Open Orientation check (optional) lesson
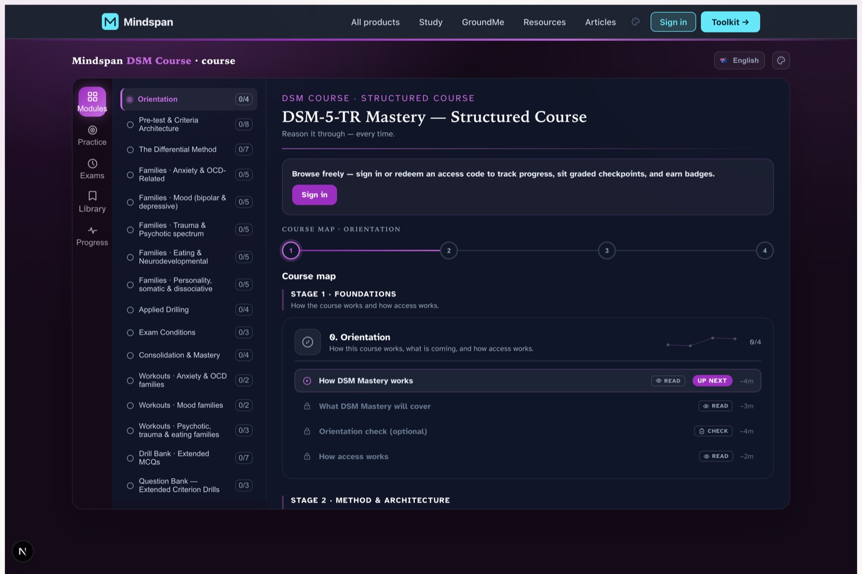The height and width of the screenshot is (574, 862). (x=528, y=431)
